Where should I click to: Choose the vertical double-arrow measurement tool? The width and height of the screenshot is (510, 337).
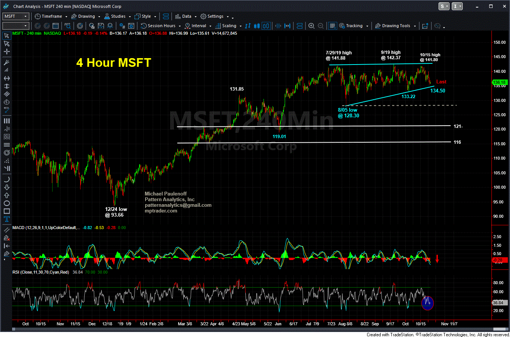(x=6, y=86)
